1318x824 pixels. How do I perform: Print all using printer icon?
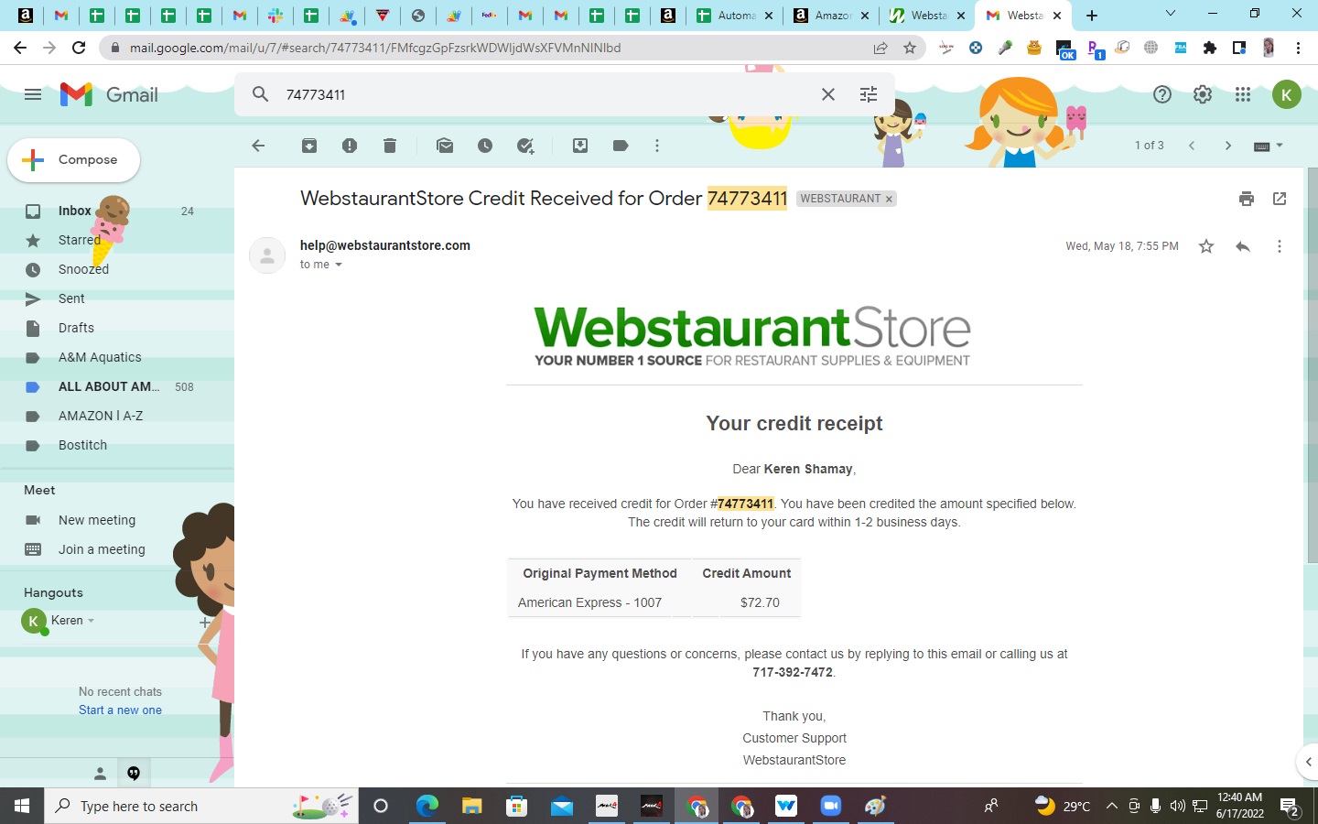tap(1247, 199)
